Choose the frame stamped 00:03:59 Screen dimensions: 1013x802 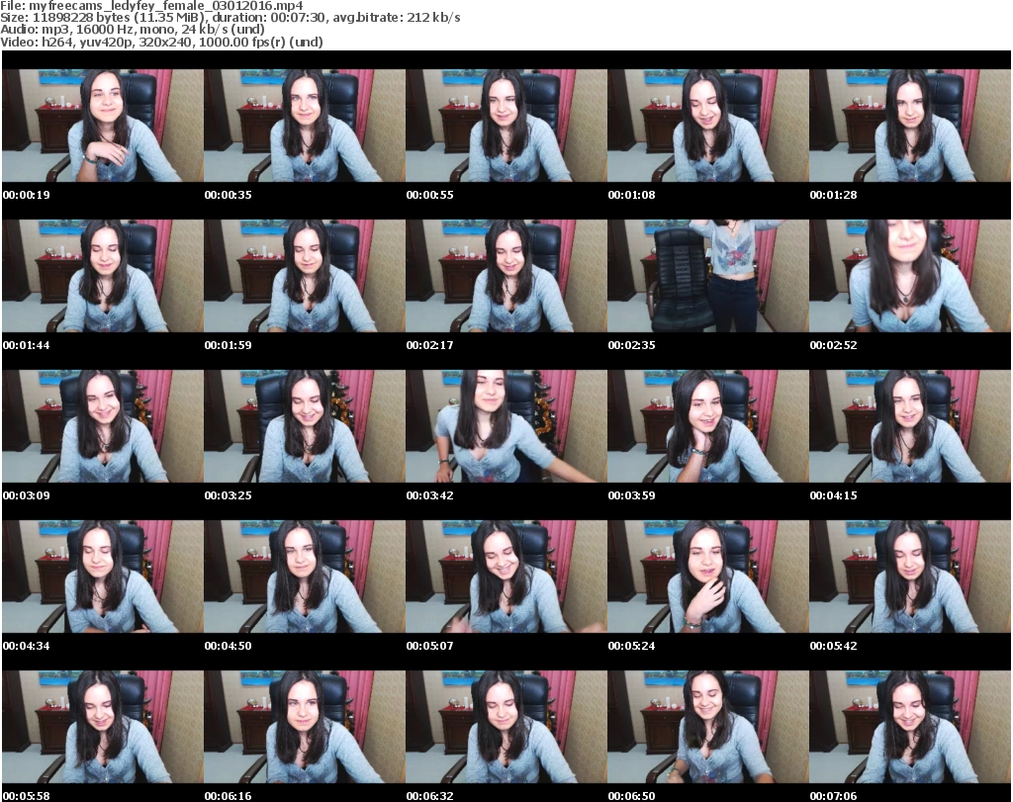coord(707,426)
